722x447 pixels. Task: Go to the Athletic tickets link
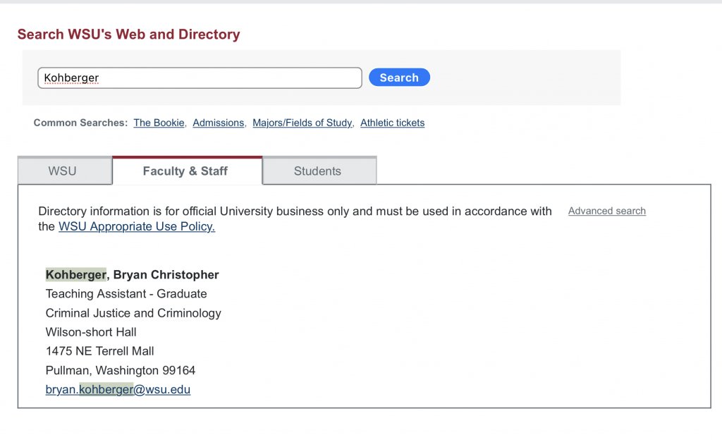click(x=392, y=123)
